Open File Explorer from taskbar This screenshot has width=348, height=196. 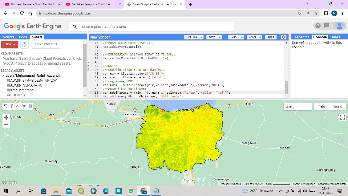pyautogui.click(x=56, y=191)
